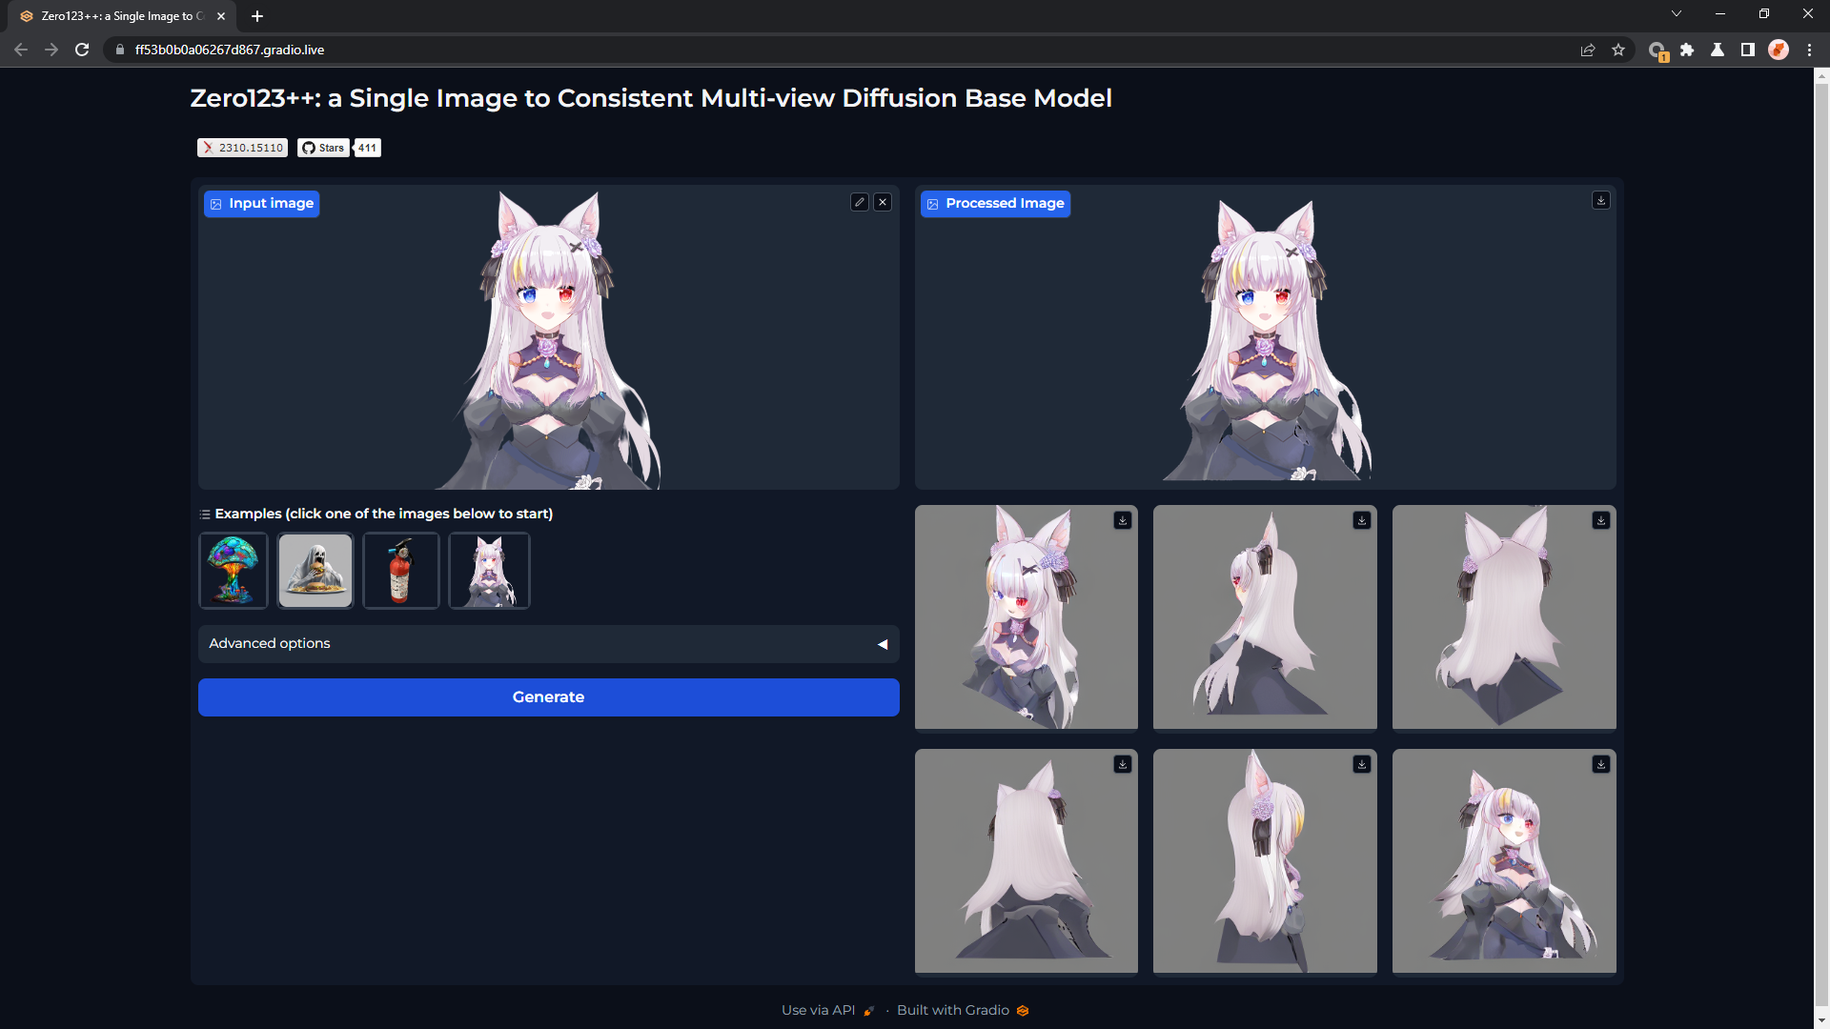This screenshot has height=1029, width=1830.
Task: Download the front-left multi-view result
Action: [x=1124, y=521]
